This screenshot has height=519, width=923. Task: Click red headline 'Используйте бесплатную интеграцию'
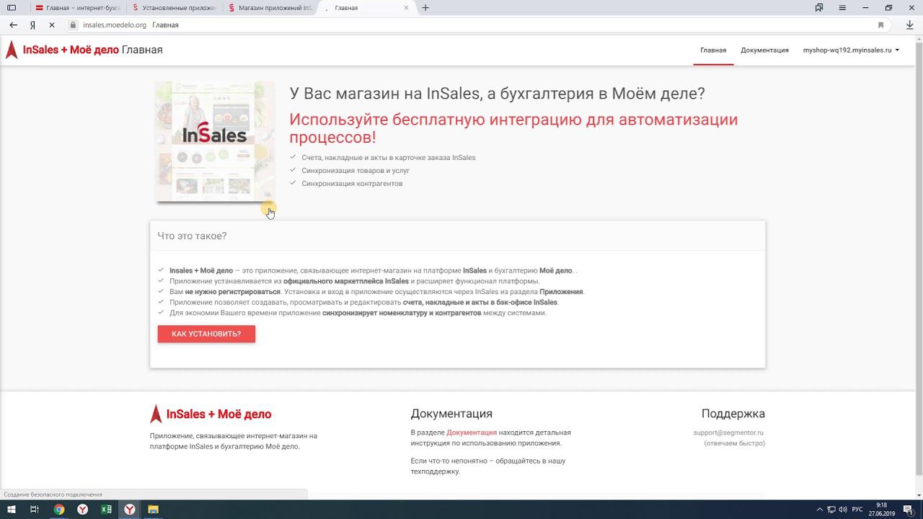513,128
